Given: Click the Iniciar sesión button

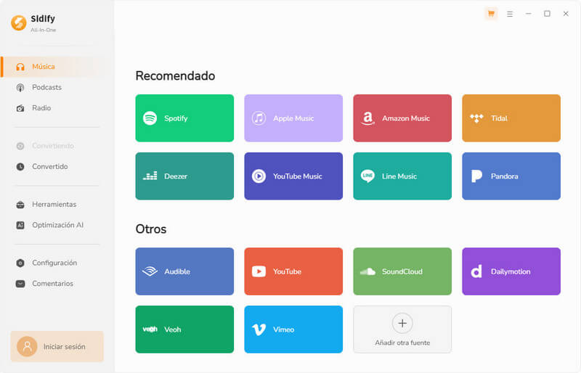Looking at the screenshot, I should point(57,346).
